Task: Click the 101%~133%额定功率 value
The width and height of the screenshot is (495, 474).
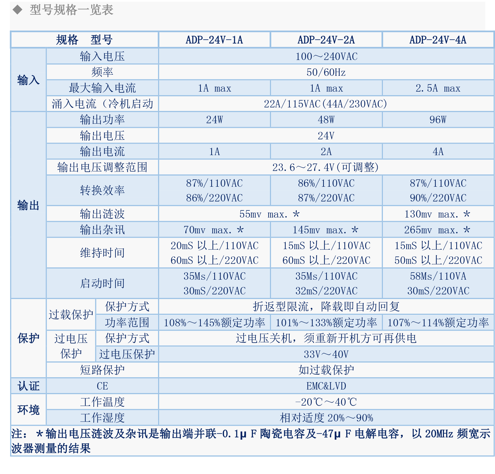Action: point(326,322)
